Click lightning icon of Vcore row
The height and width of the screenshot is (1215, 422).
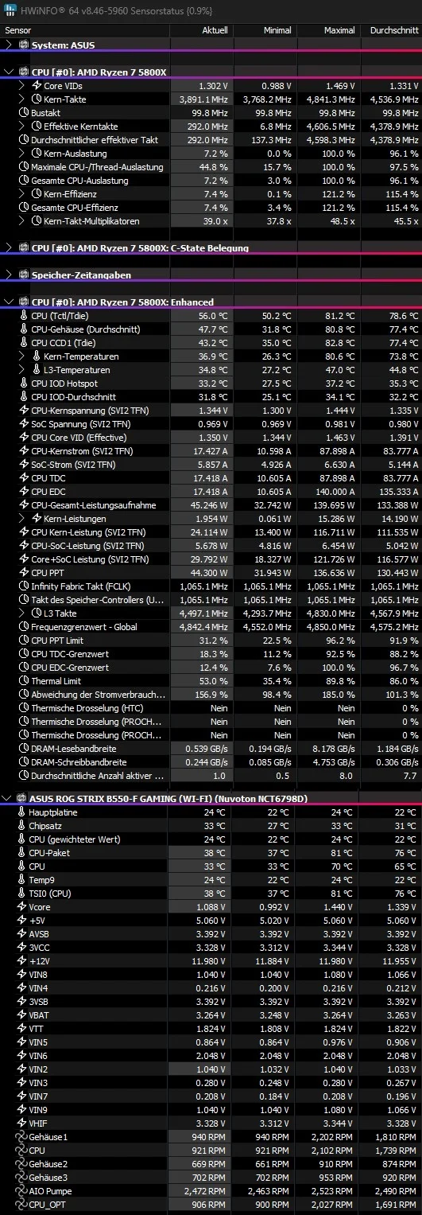pyautogui.click(x=21, y=907)
